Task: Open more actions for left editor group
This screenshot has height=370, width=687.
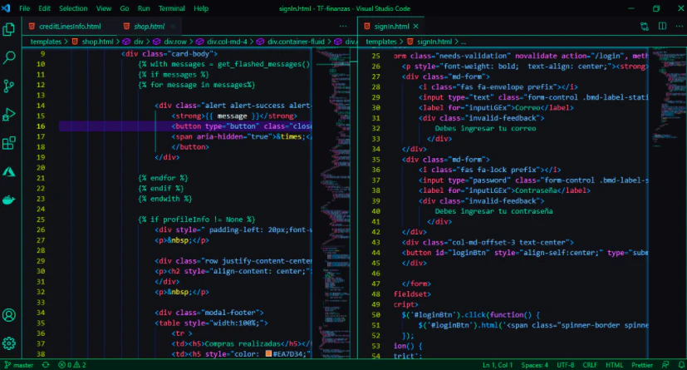Action: [x=343, y=27]
